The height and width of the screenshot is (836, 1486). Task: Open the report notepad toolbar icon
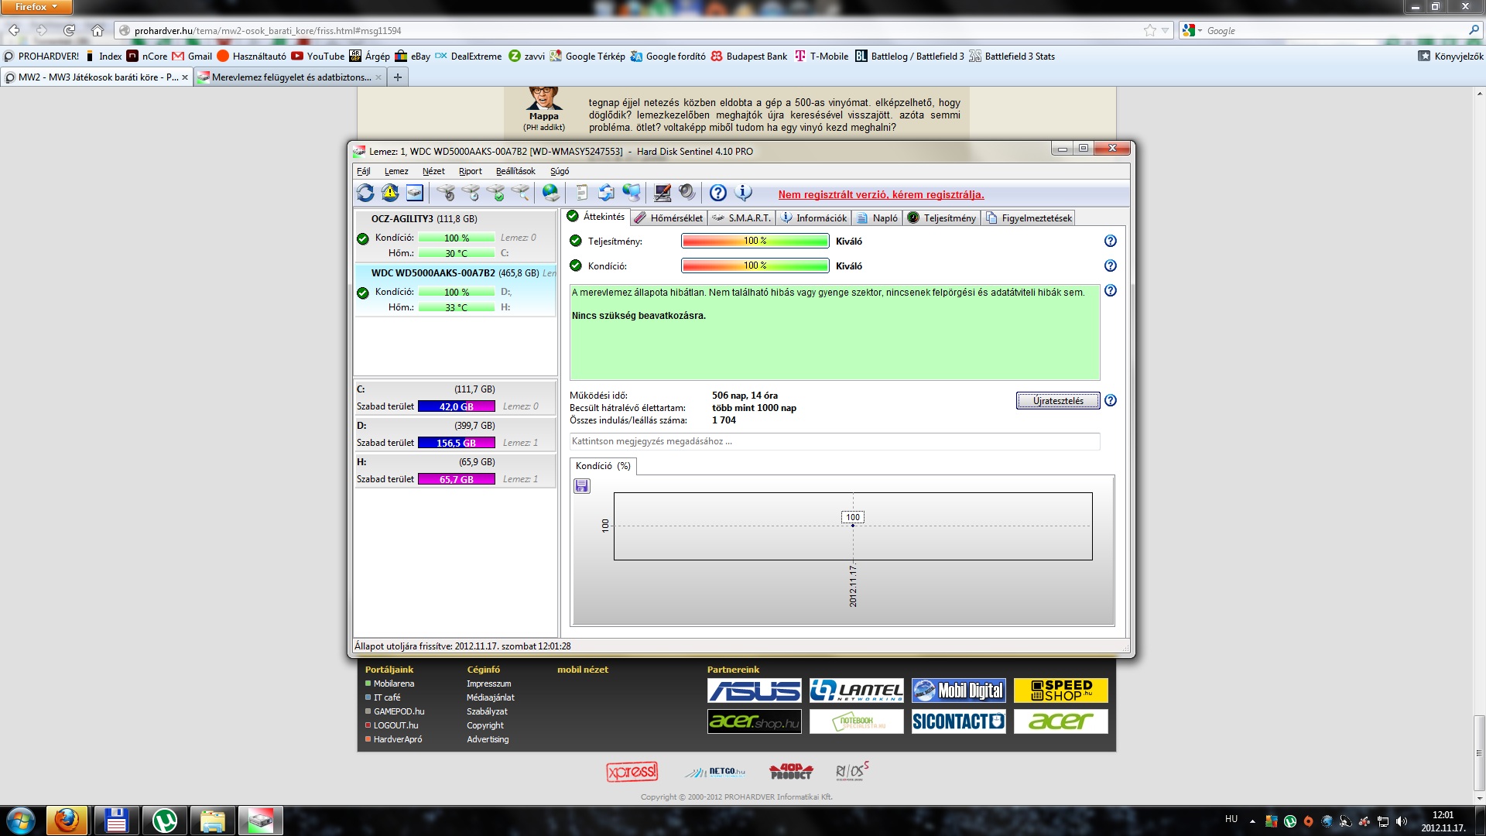[x=582, y=193]
